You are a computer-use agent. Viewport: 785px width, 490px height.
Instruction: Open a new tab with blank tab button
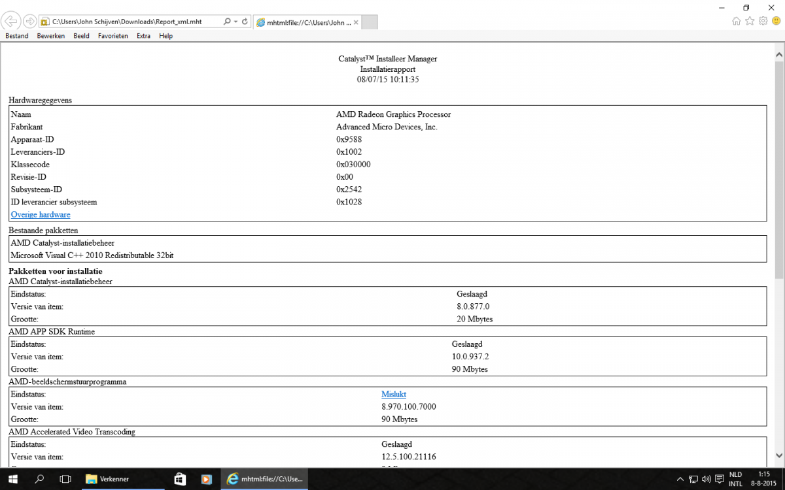point(370,22)
